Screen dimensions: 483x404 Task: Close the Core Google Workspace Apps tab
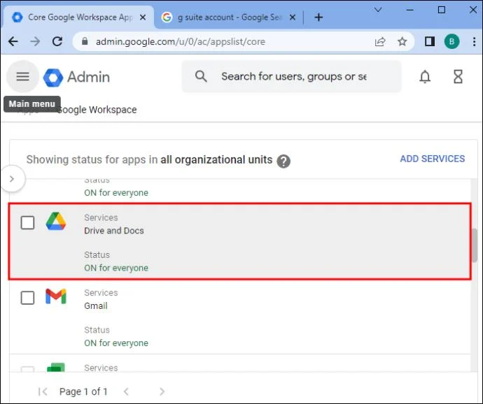(143, 17)
